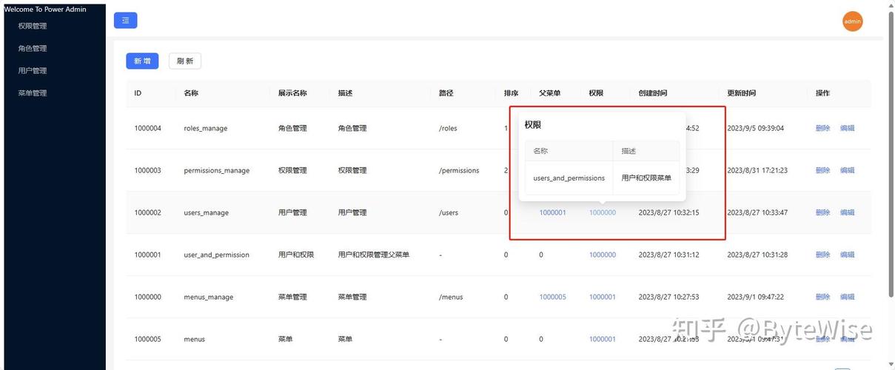Select update time 2023/8/31 17:21:23
Image resolution: width=895 pixels, height=370 pixels.
coord(757,170)
